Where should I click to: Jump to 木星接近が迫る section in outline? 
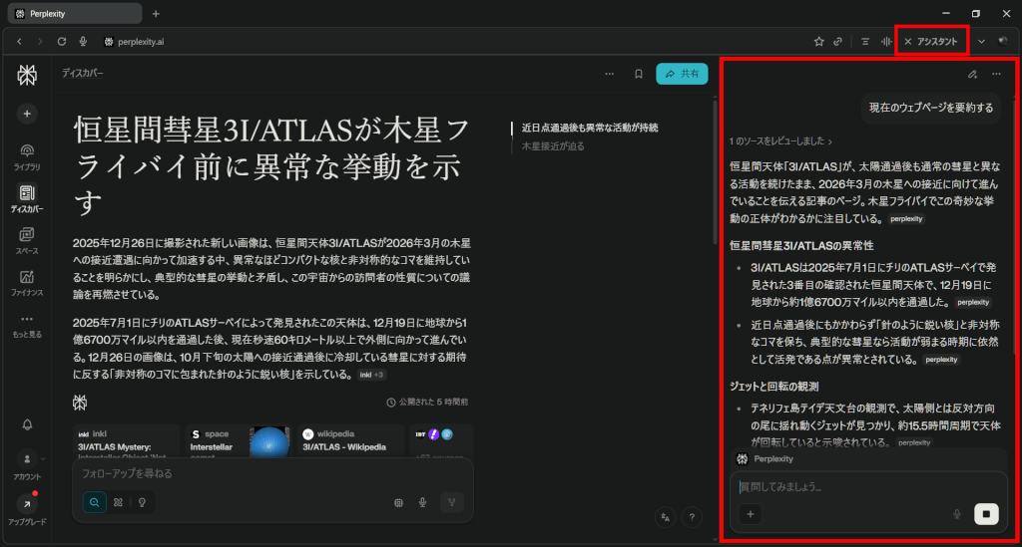tap(553, 146)
